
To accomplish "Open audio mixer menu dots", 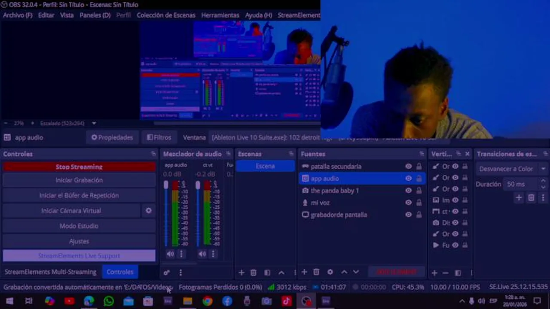I will pyautogui.click(x=180, y=273).
